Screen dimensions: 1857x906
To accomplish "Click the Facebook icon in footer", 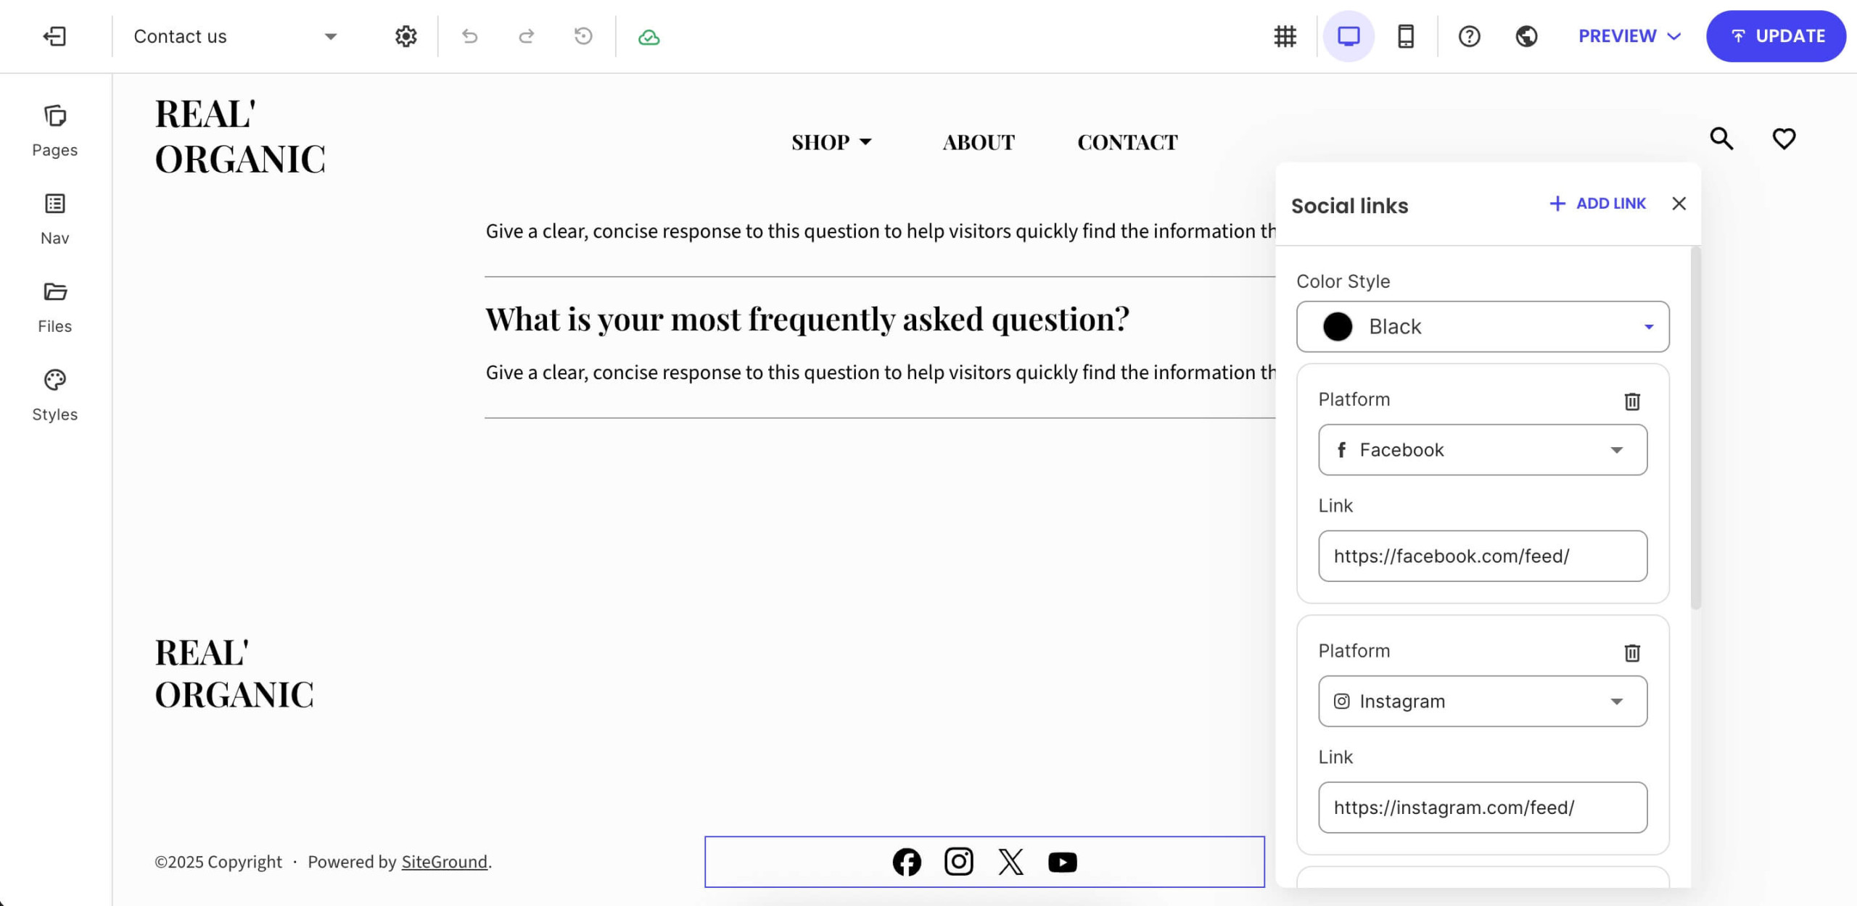I will 907,862.
